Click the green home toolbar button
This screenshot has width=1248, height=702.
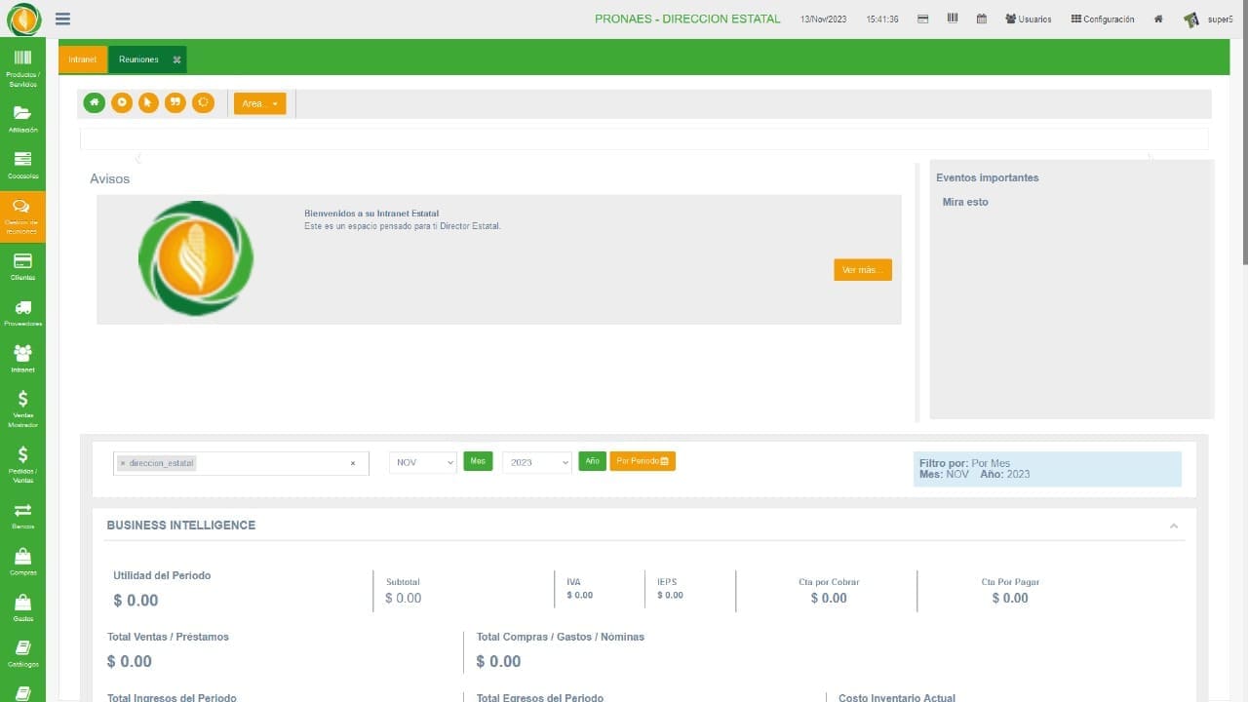(x=95, y=102)
